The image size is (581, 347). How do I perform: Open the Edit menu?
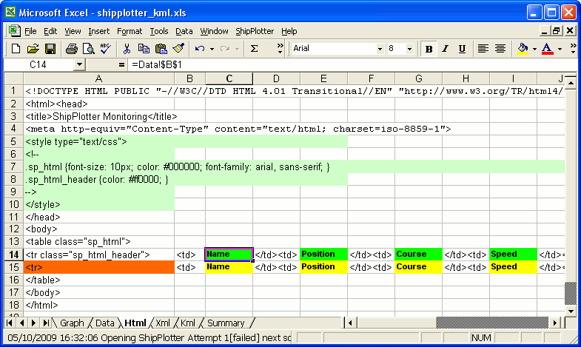coord(50,31)
